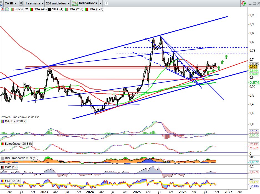Click the green 0,574 price label
The image size is (260, 194).
[254, 82]
